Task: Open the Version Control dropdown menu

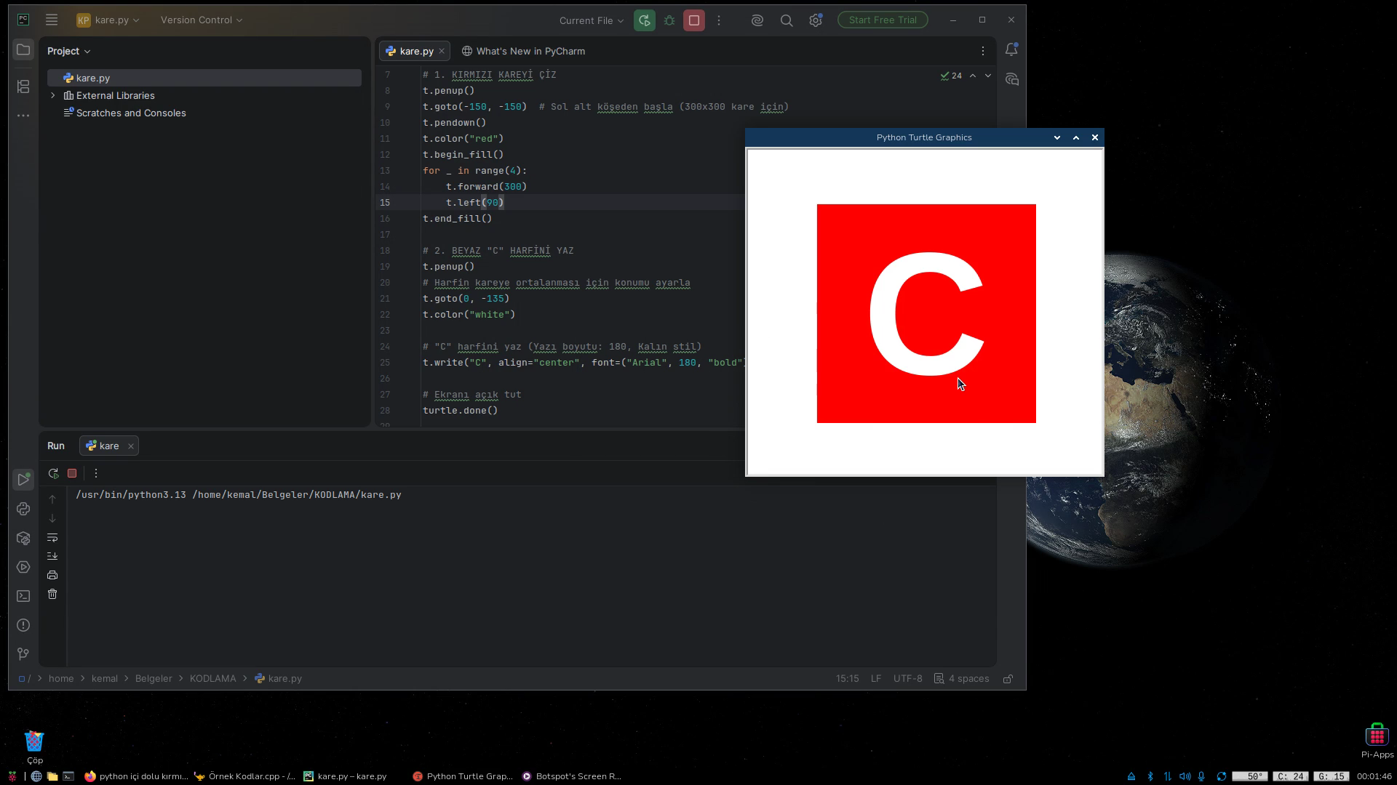Action: [202, 20]
